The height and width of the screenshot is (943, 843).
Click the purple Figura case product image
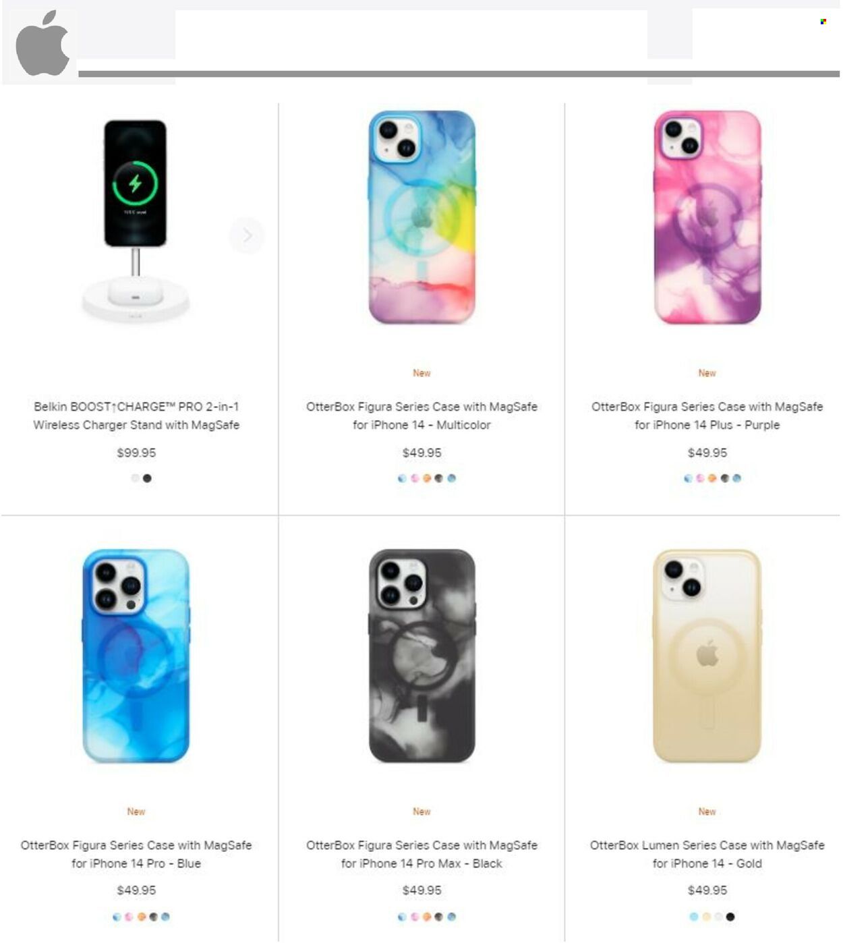click(x=707, y=217)
